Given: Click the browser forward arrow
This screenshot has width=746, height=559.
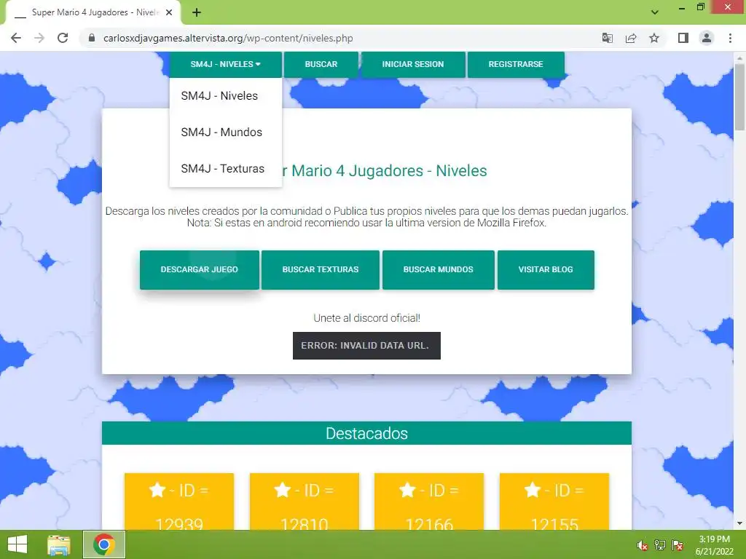Looking at the screenshot, I should [39, 38].
